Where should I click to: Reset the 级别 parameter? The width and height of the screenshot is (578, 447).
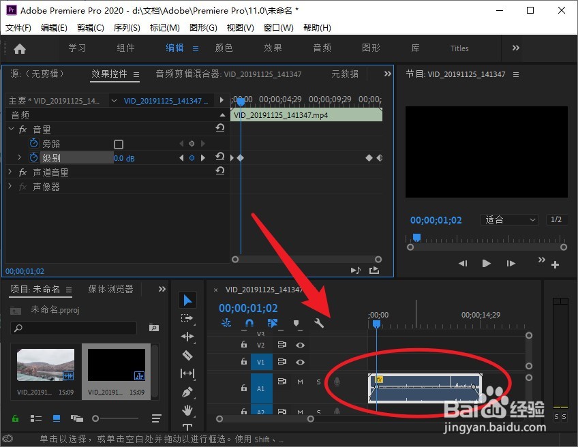219,157
